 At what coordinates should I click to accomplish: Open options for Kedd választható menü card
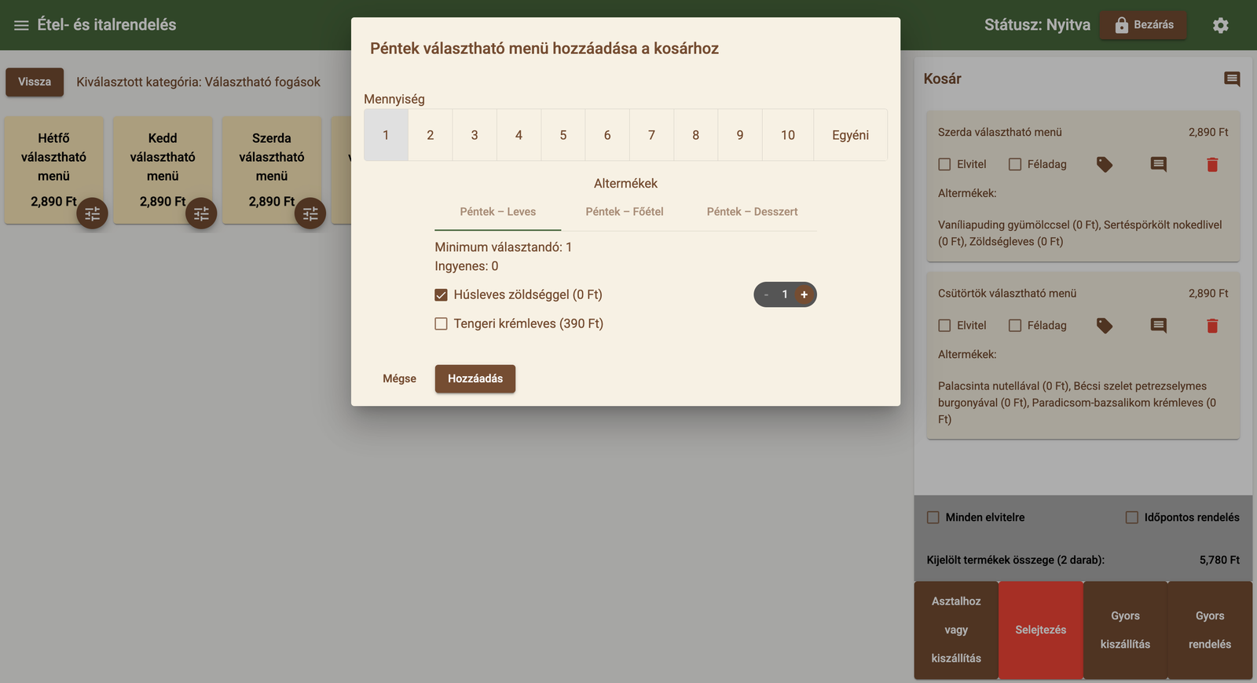pyautogui.click(x=201, y=214)
